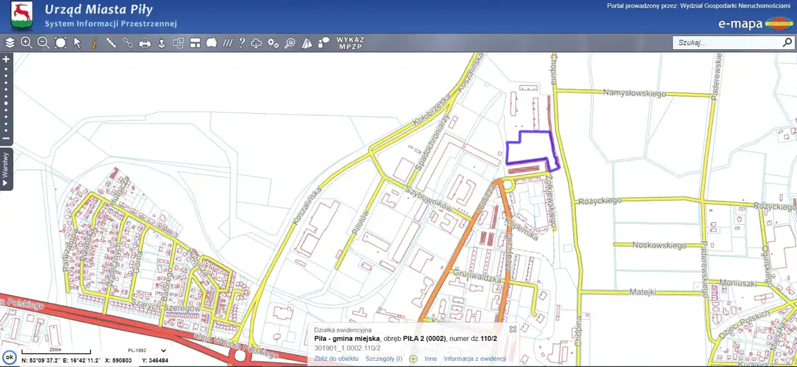797x367 pixels.
Task: Click the pointer arrow select tool
Action: [77, 43]
